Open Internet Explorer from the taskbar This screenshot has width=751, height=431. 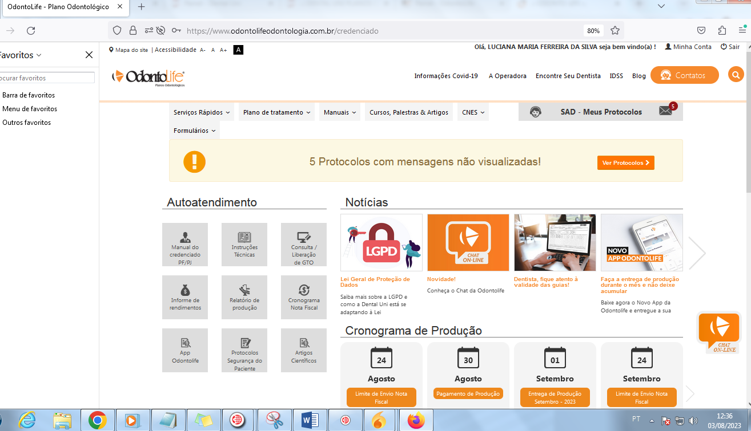(27, 420)
